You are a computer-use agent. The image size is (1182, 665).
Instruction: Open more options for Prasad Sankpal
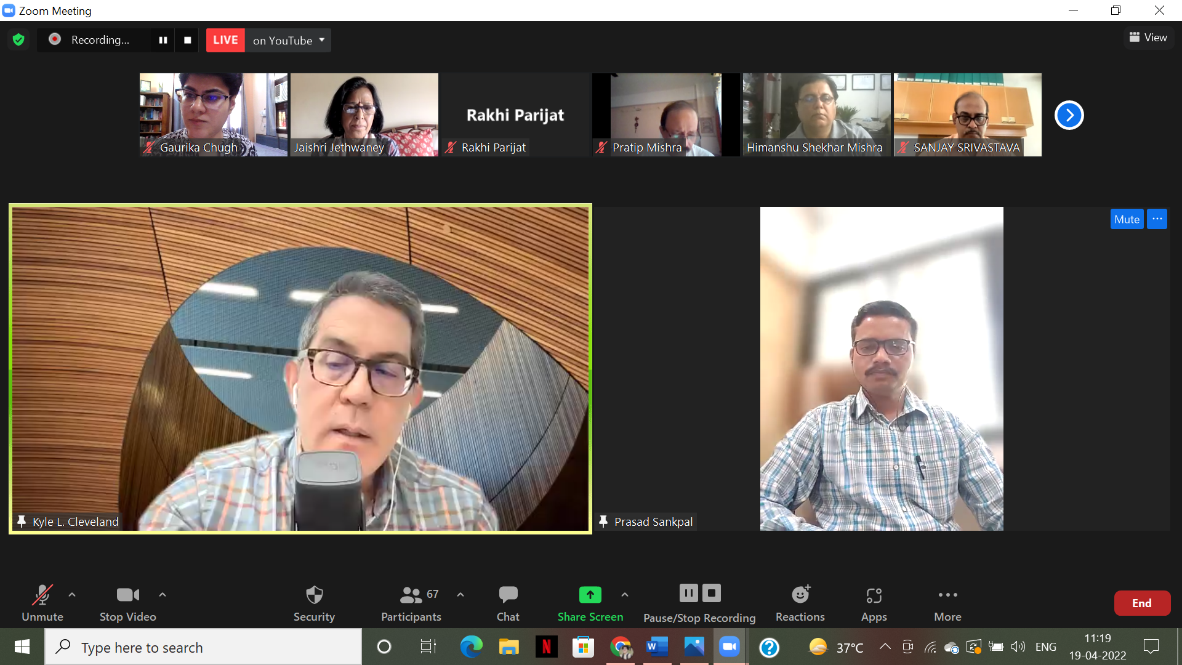(1157, 219)
